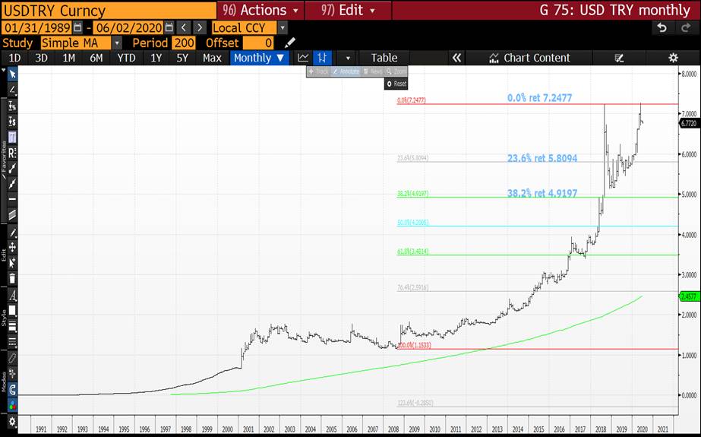Collapse the Favorites toolbar arrow
Screen dimensions: 701x437
pos(4,70)
